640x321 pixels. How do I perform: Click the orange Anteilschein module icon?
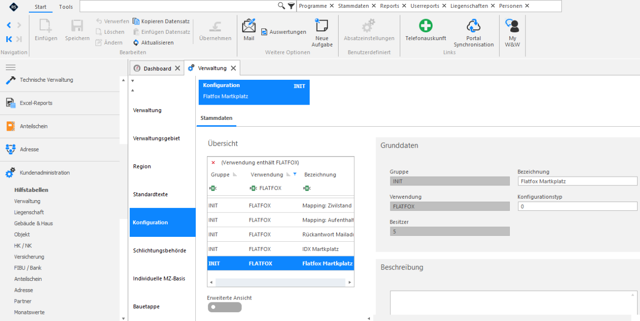tap(11, 126)
